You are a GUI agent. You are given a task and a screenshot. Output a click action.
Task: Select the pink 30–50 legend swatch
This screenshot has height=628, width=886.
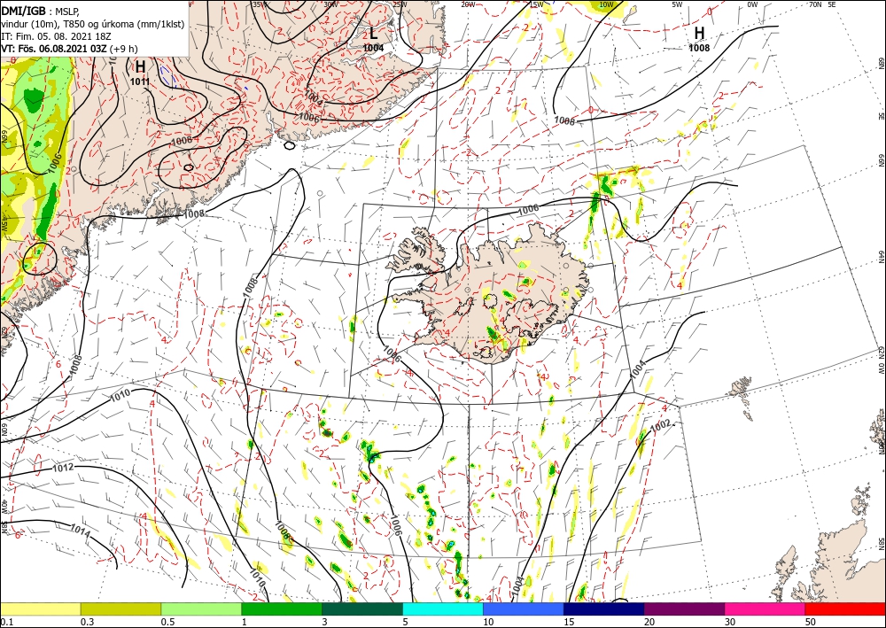coord(766,609)
